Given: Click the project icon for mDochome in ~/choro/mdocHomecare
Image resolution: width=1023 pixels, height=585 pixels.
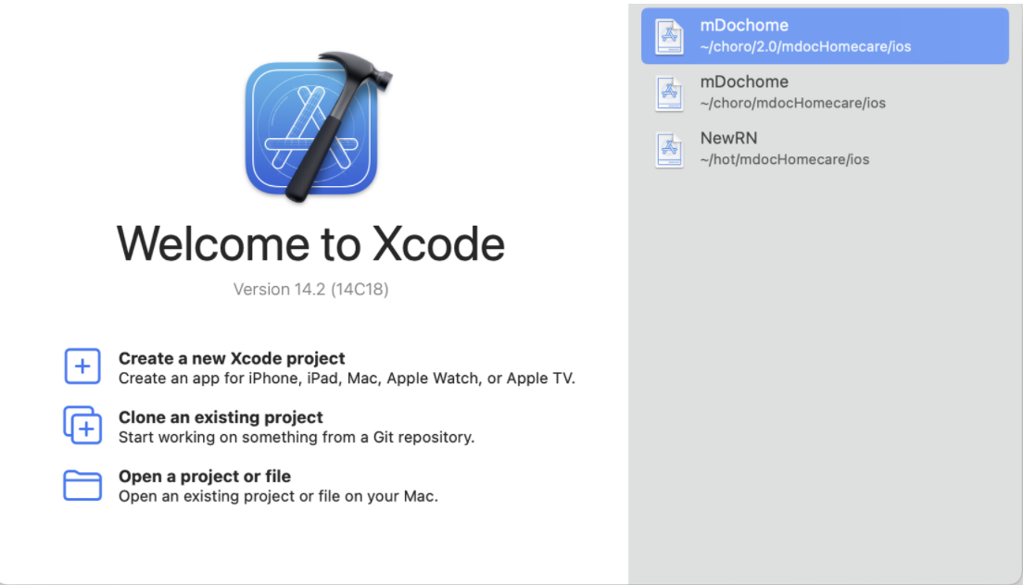Looking at the screenshot, I should [669, 93].
